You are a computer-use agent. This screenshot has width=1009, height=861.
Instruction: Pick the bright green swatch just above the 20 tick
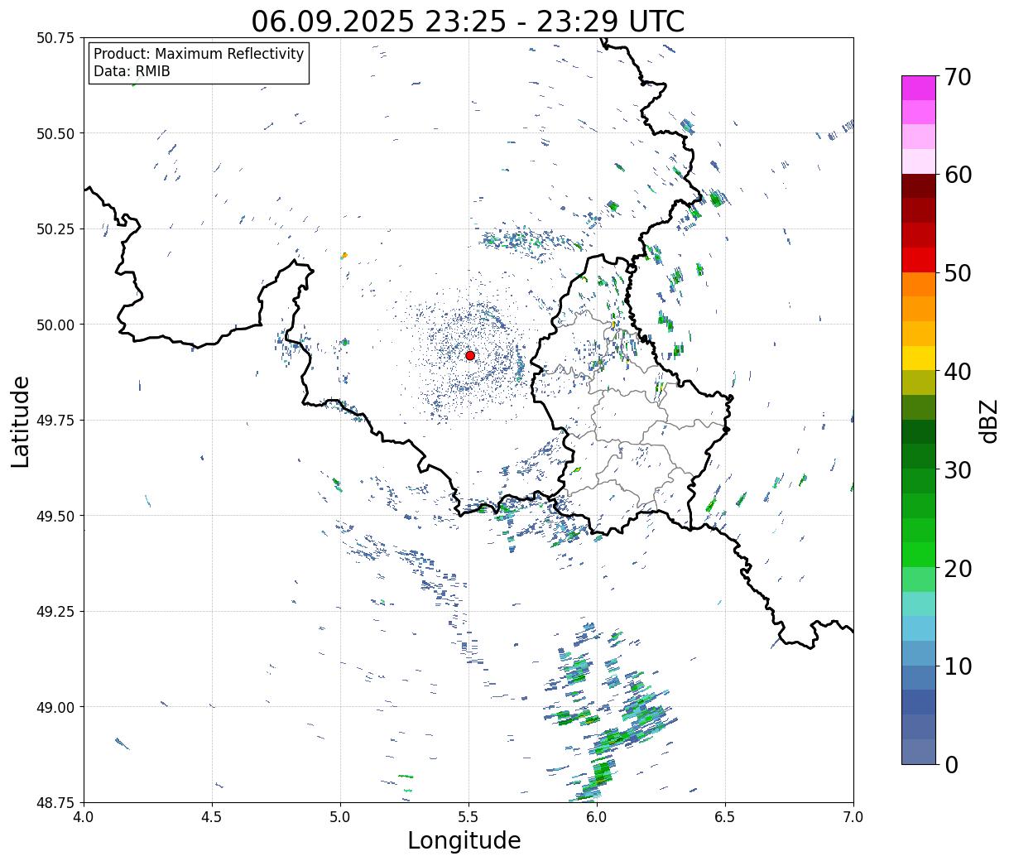pos(919,555)
